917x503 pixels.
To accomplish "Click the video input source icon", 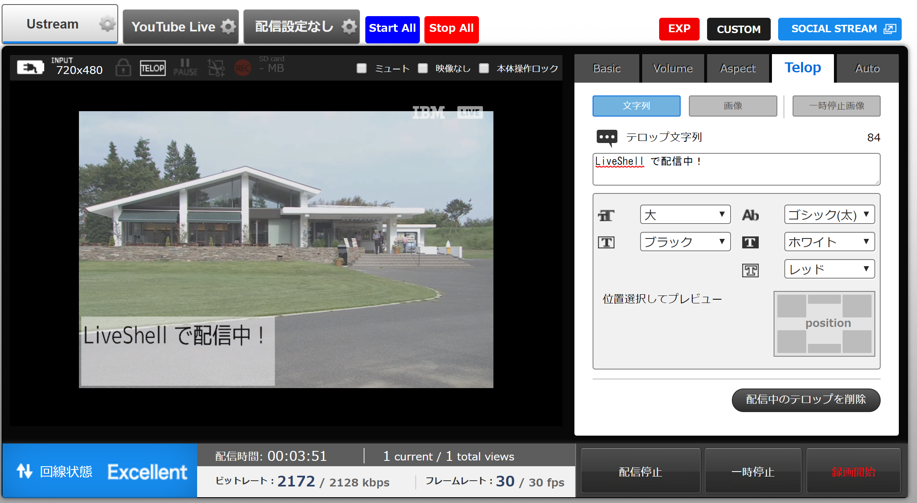I will pyautogui.click(x=30, y=67).
